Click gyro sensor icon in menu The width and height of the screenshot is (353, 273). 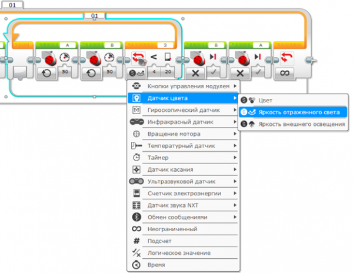136,110
